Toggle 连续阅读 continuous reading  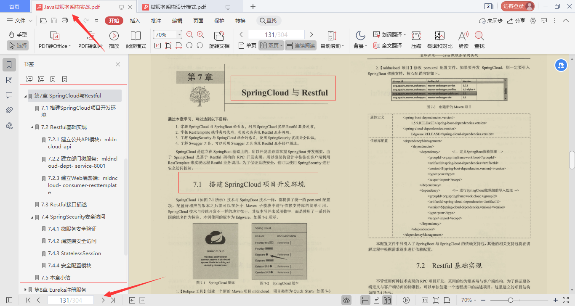[301, 45]
